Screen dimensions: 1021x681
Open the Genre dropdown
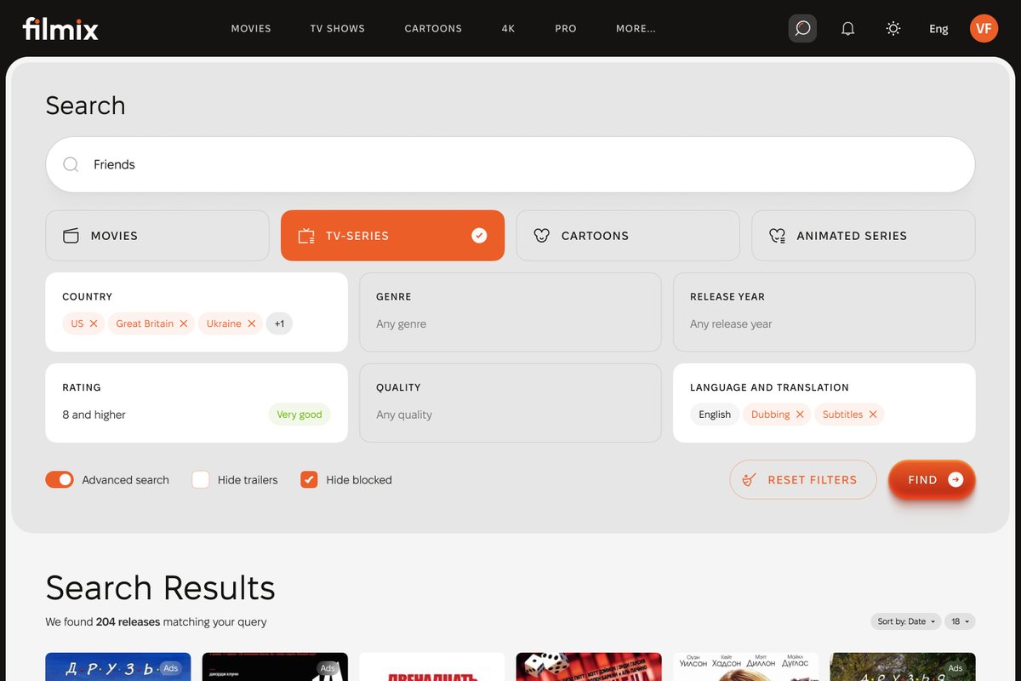(x=510, y=312)
